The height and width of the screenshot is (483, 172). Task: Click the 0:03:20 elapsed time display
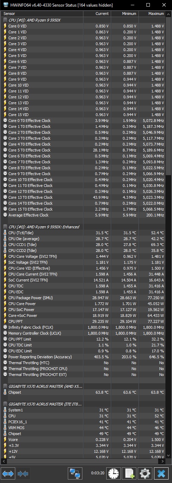[x=97, y=473]
